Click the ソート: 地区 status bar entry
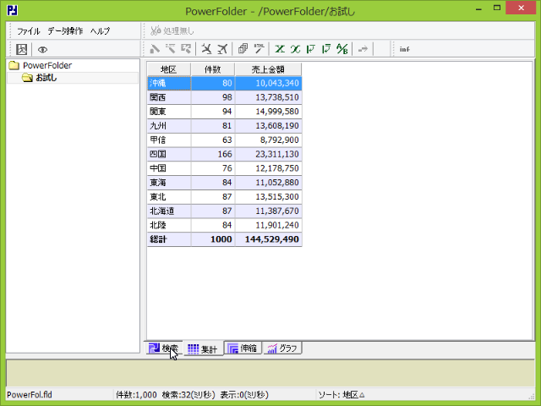Image resolution: width=541 pixels, height=406 pixels. pyautogui.click(x=342, y=395)
